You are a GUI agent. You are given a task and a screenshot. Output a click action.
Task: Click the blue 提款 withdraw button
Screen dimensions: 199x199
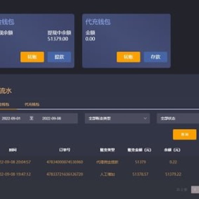tap(59, 57)
